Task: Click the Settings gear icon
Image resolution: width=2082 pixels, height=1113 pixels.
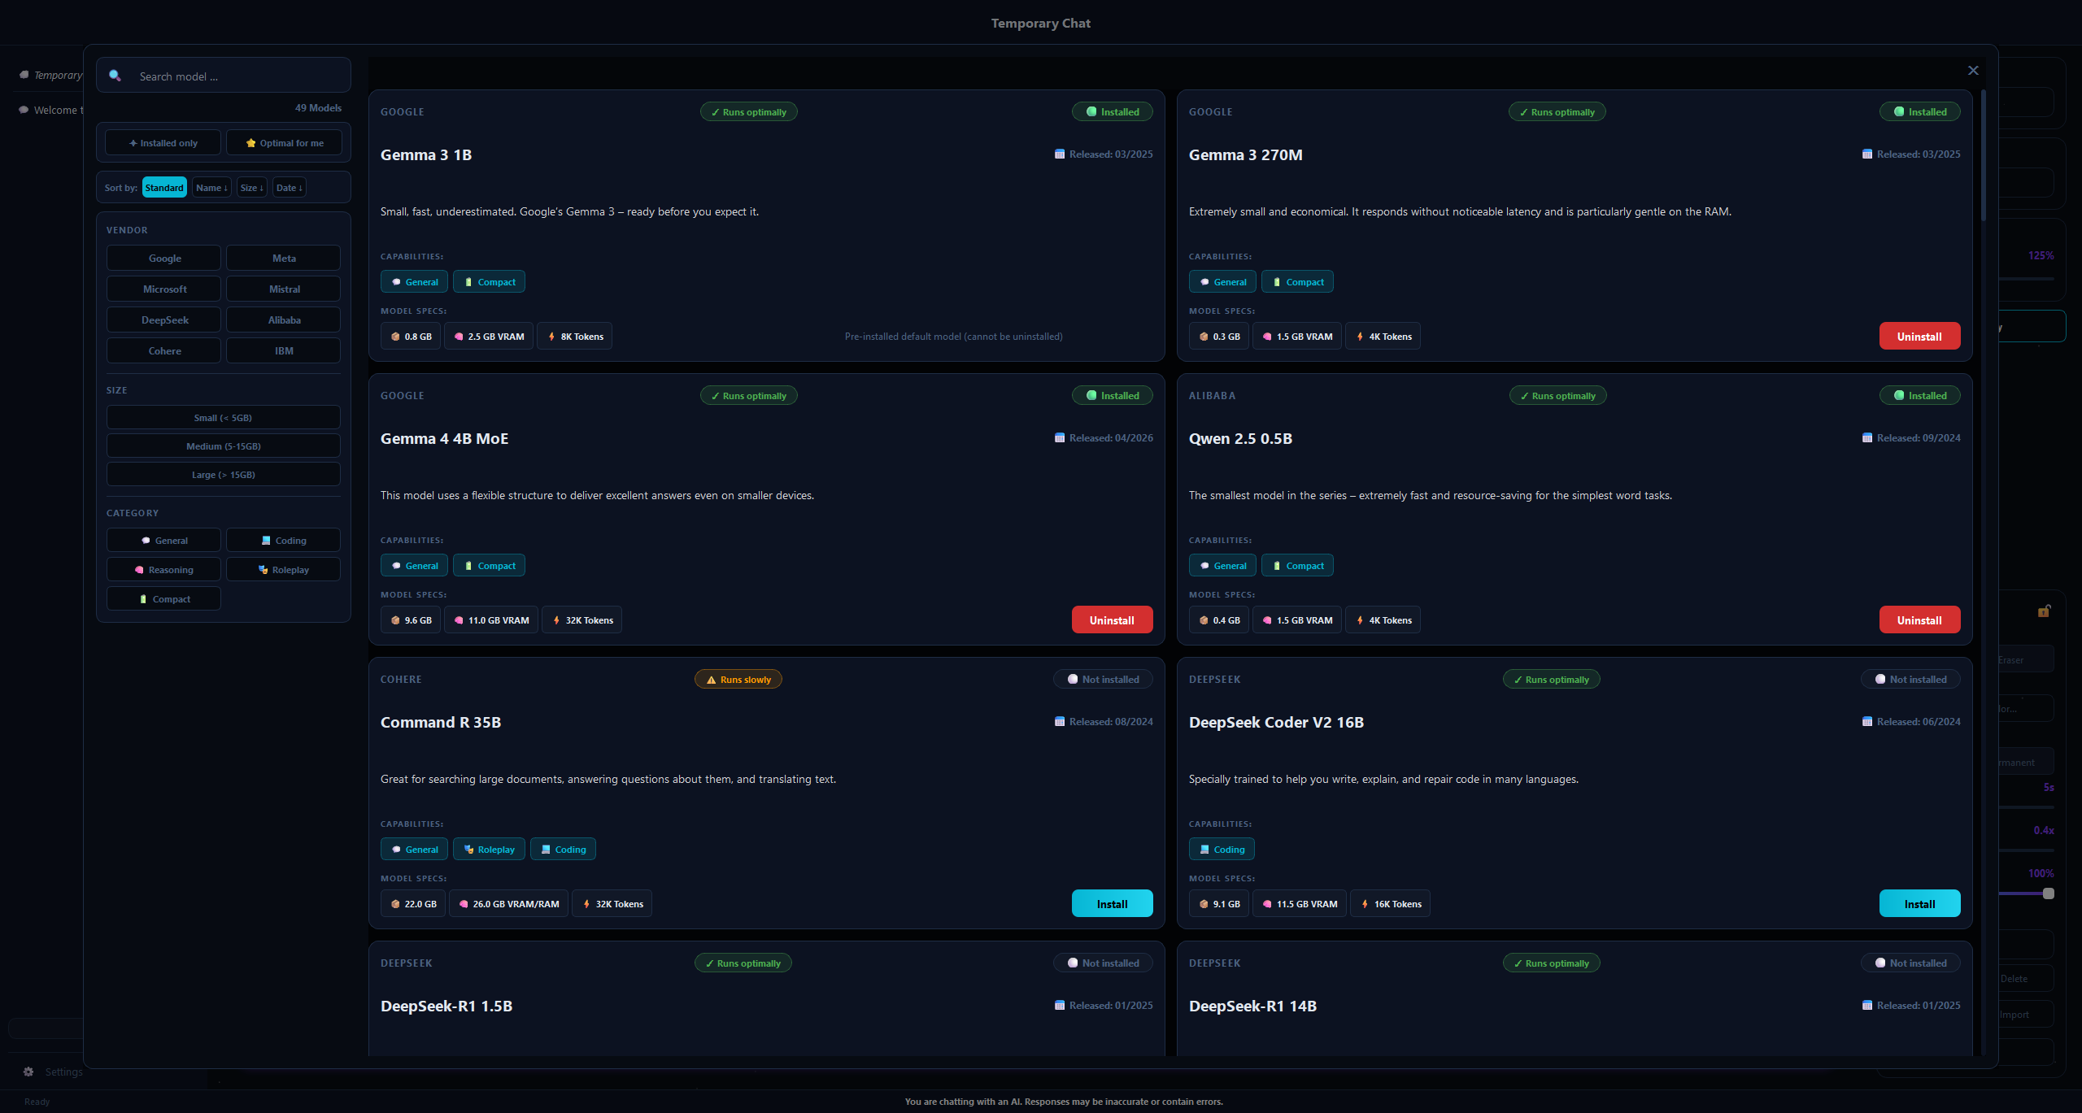Action: [28, 1072]
